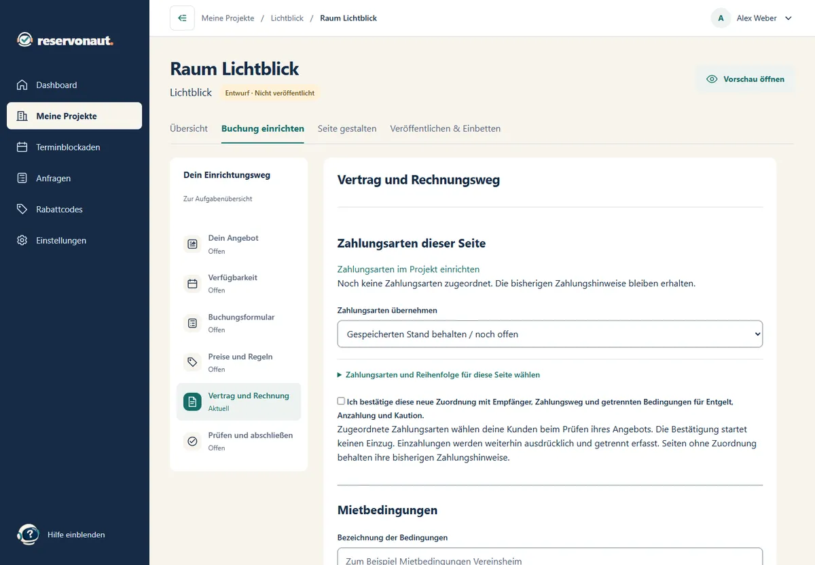This screenshot has width=815, height=565.
Task: Click Lichtblick in the breadcrumb
Action: point(287,18)
